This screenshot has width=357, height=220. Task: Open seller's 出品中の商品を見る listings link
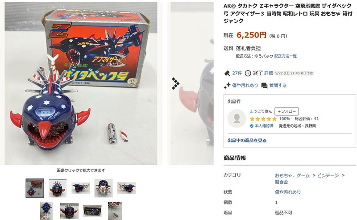pos(247,141)
